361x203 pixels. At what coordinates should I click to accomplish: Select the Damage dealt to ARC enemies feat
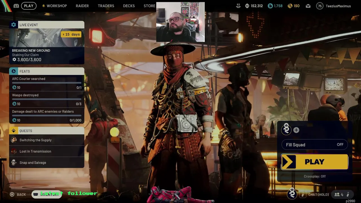(47, 116)
